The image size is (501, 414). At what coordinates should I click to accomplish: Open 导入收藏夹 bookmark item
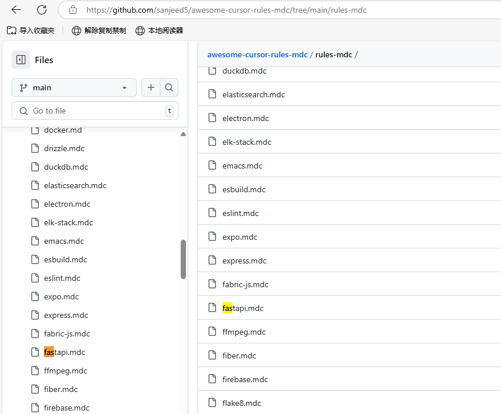31,31
